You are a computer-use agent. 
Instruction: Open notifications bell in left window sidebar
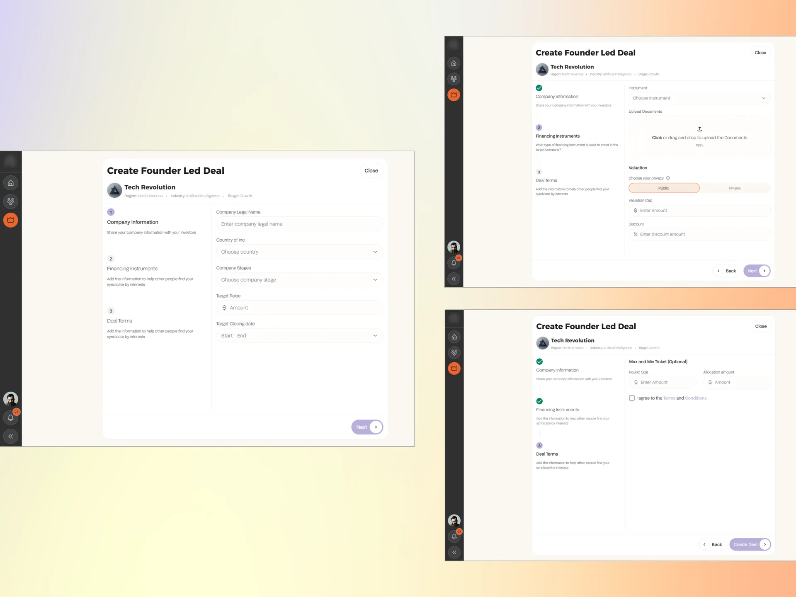tap(11, 417)
